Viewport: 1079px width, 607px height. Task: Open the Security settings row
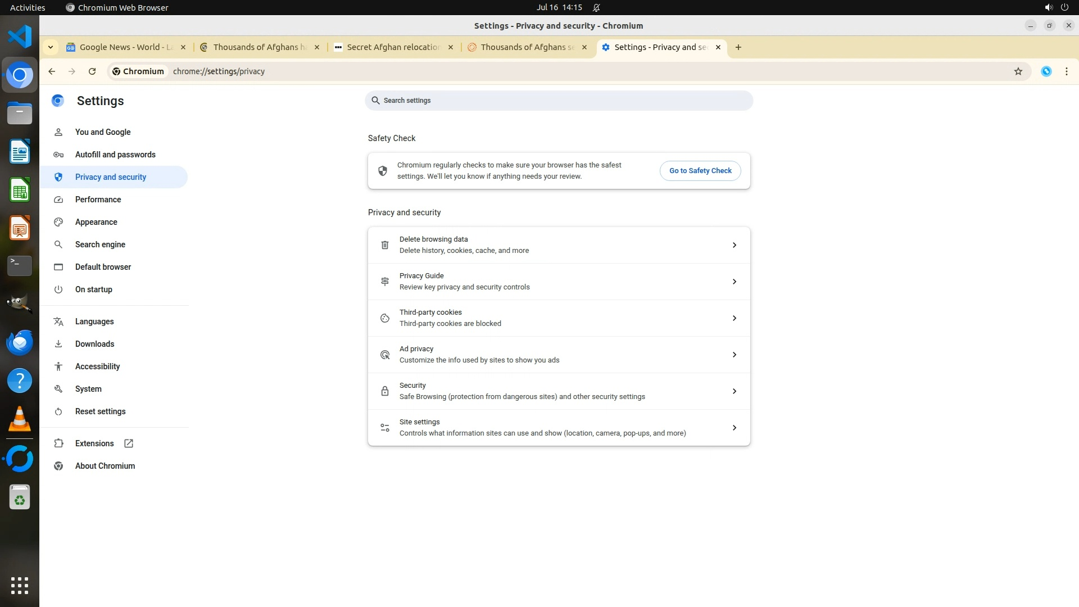coord(559,391)
